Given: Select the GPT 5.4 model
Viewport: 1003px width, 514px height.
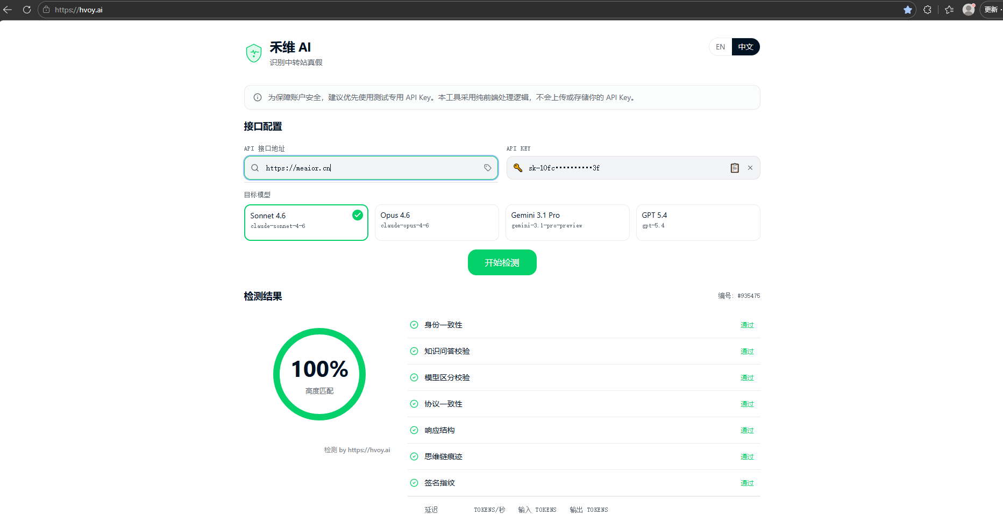Looking at the screenshot, I should tap(698, 222).
